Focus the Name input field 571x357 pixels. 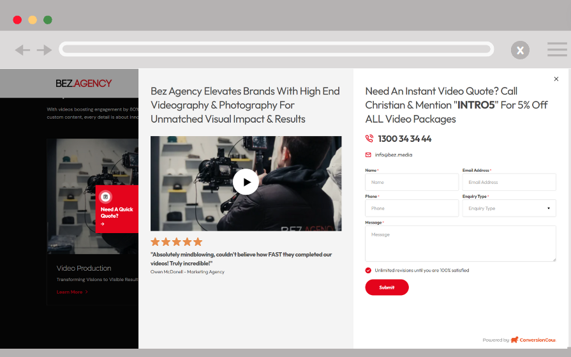(x=412, y=182)
